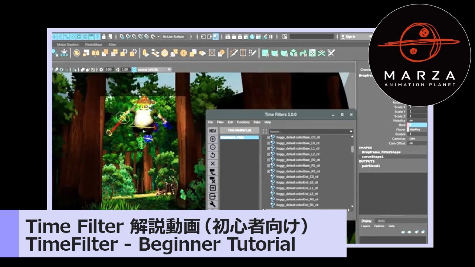Click the plus circle icon in Time Filters
475x267 pixels.
pos(213,139)
